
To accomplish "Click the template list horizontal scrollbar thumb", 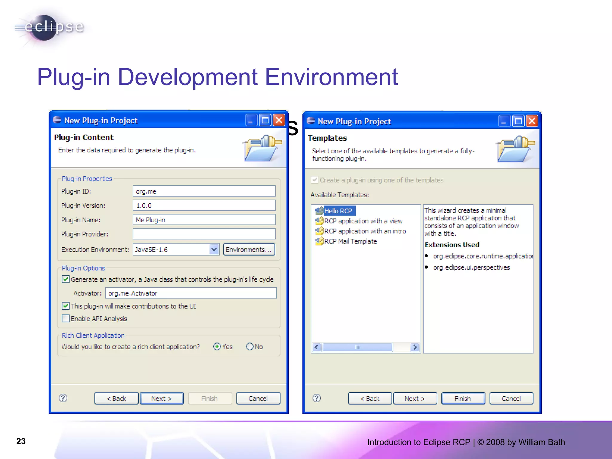I will (x=357, y=347).
